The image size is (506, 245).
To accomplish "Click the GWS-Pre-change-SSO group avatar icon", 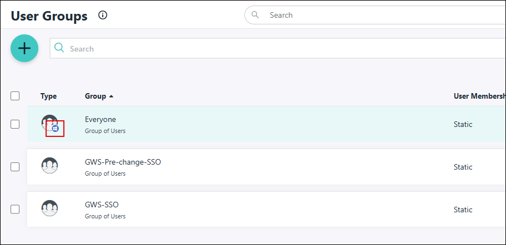I will tap(49, 166).
